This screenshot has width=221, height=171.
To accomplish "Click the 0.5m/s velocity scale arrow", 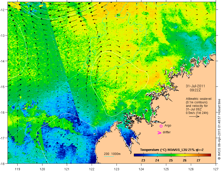I will (194, 116).
